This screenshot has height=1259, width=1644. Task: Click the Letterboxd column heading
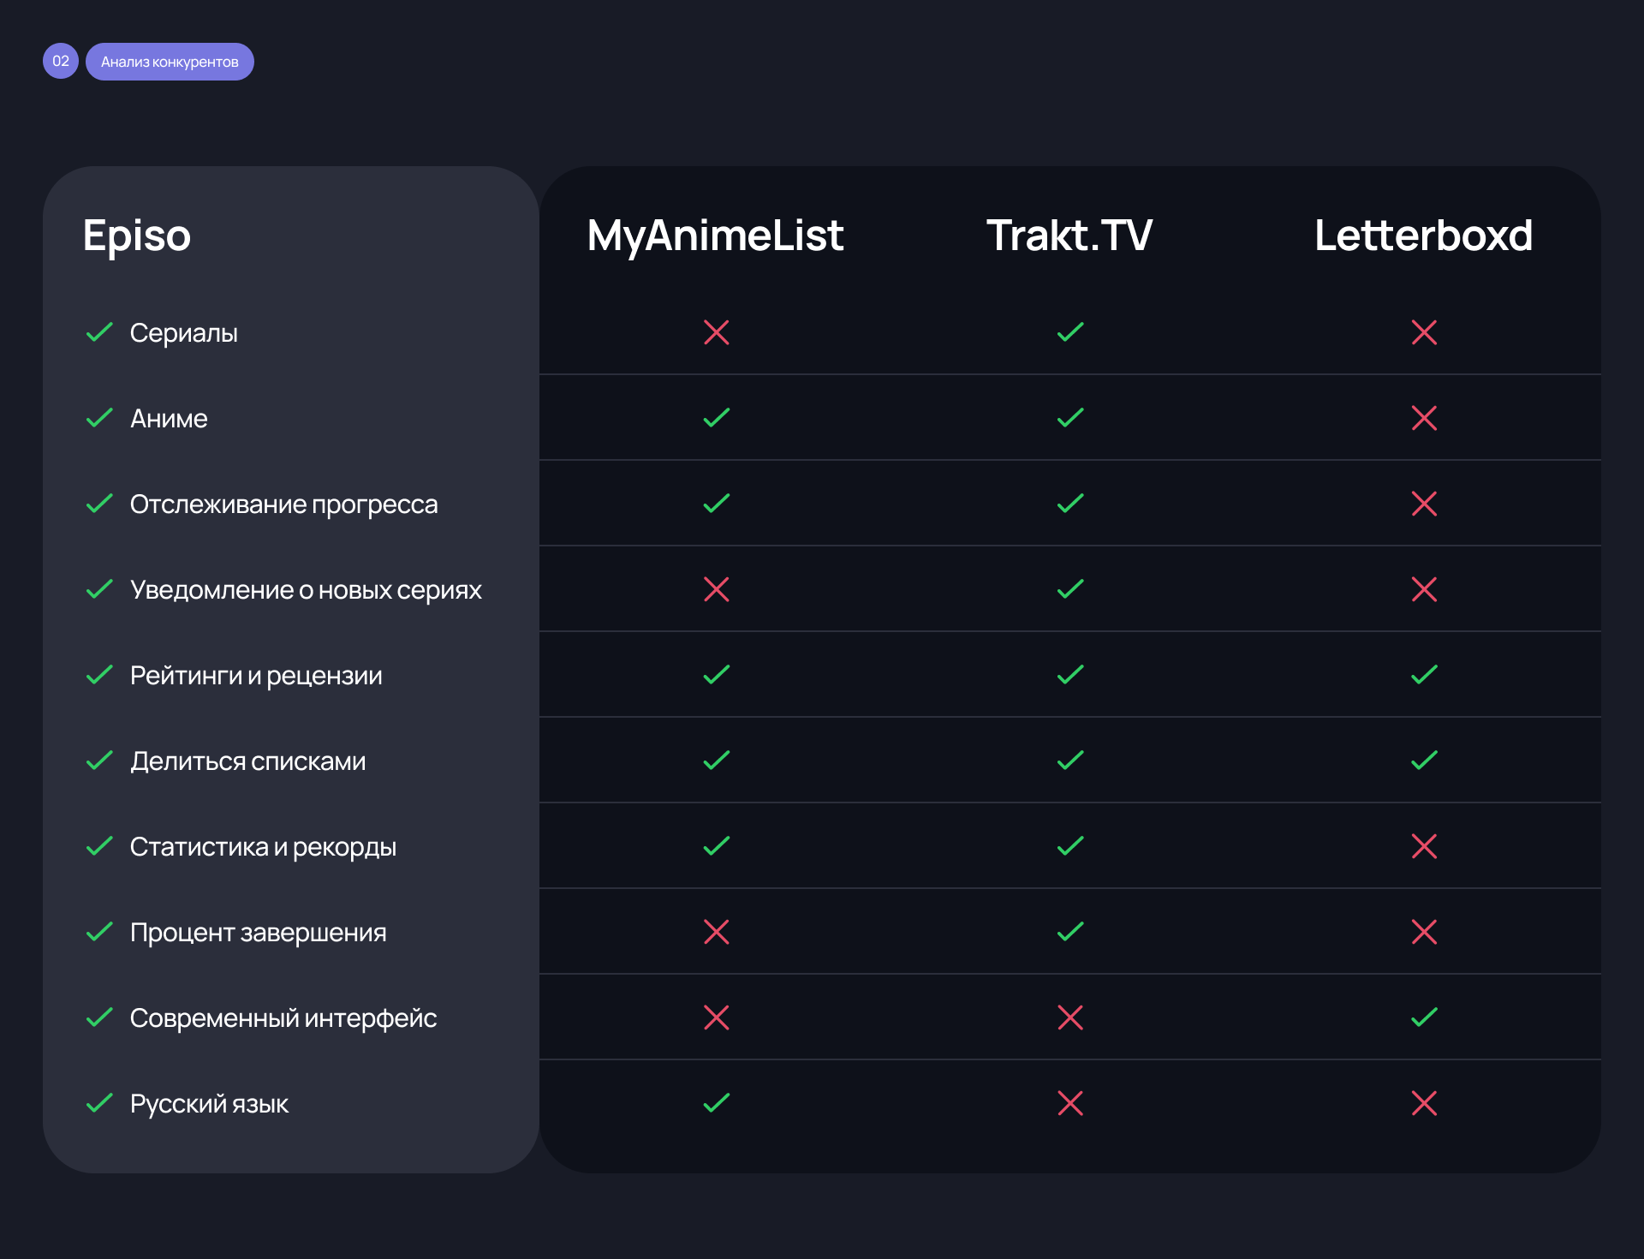click(1423, 236)
